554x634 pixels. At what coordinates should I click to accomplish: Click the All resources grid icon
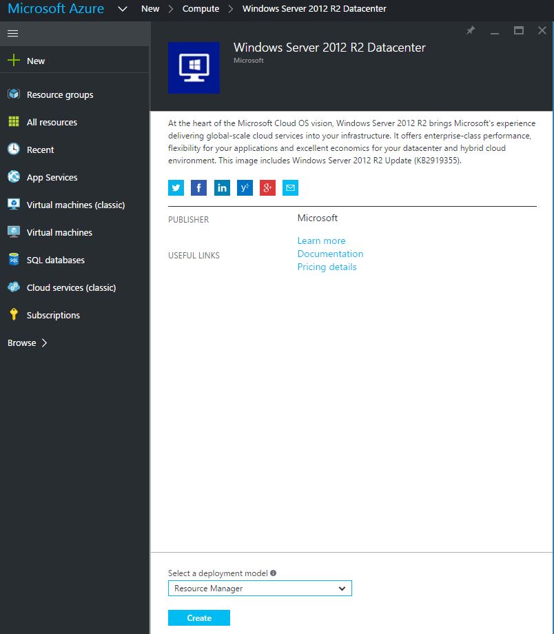(14, 121)
